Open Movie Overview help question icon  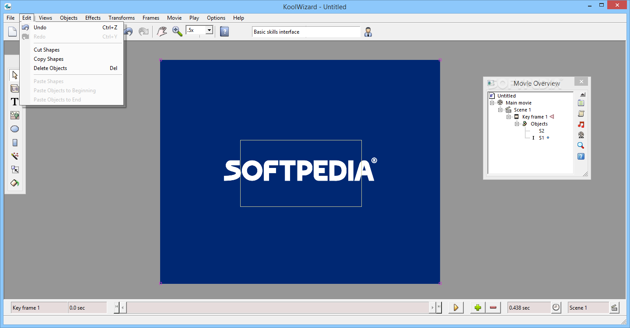click(581, 156)
